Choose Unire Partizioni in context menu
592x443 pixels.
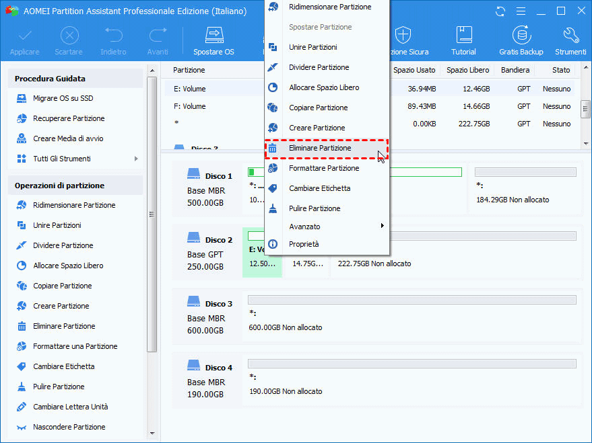pyautogui.click(x=327, y=47)
